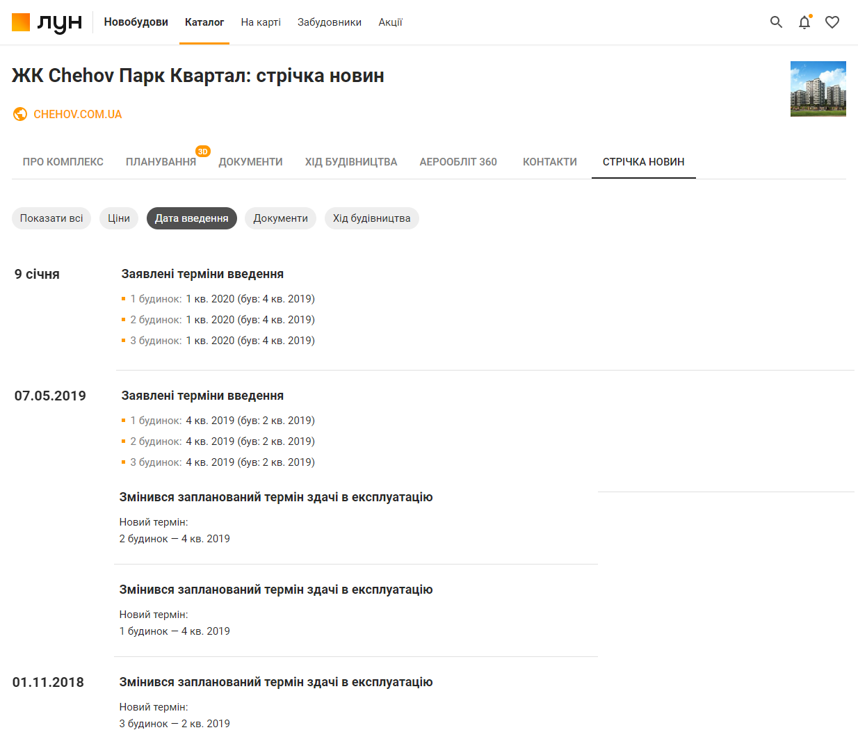Click the date 9 січня
Viewport: 858px width, 730px height.
(x=37, y=274)
